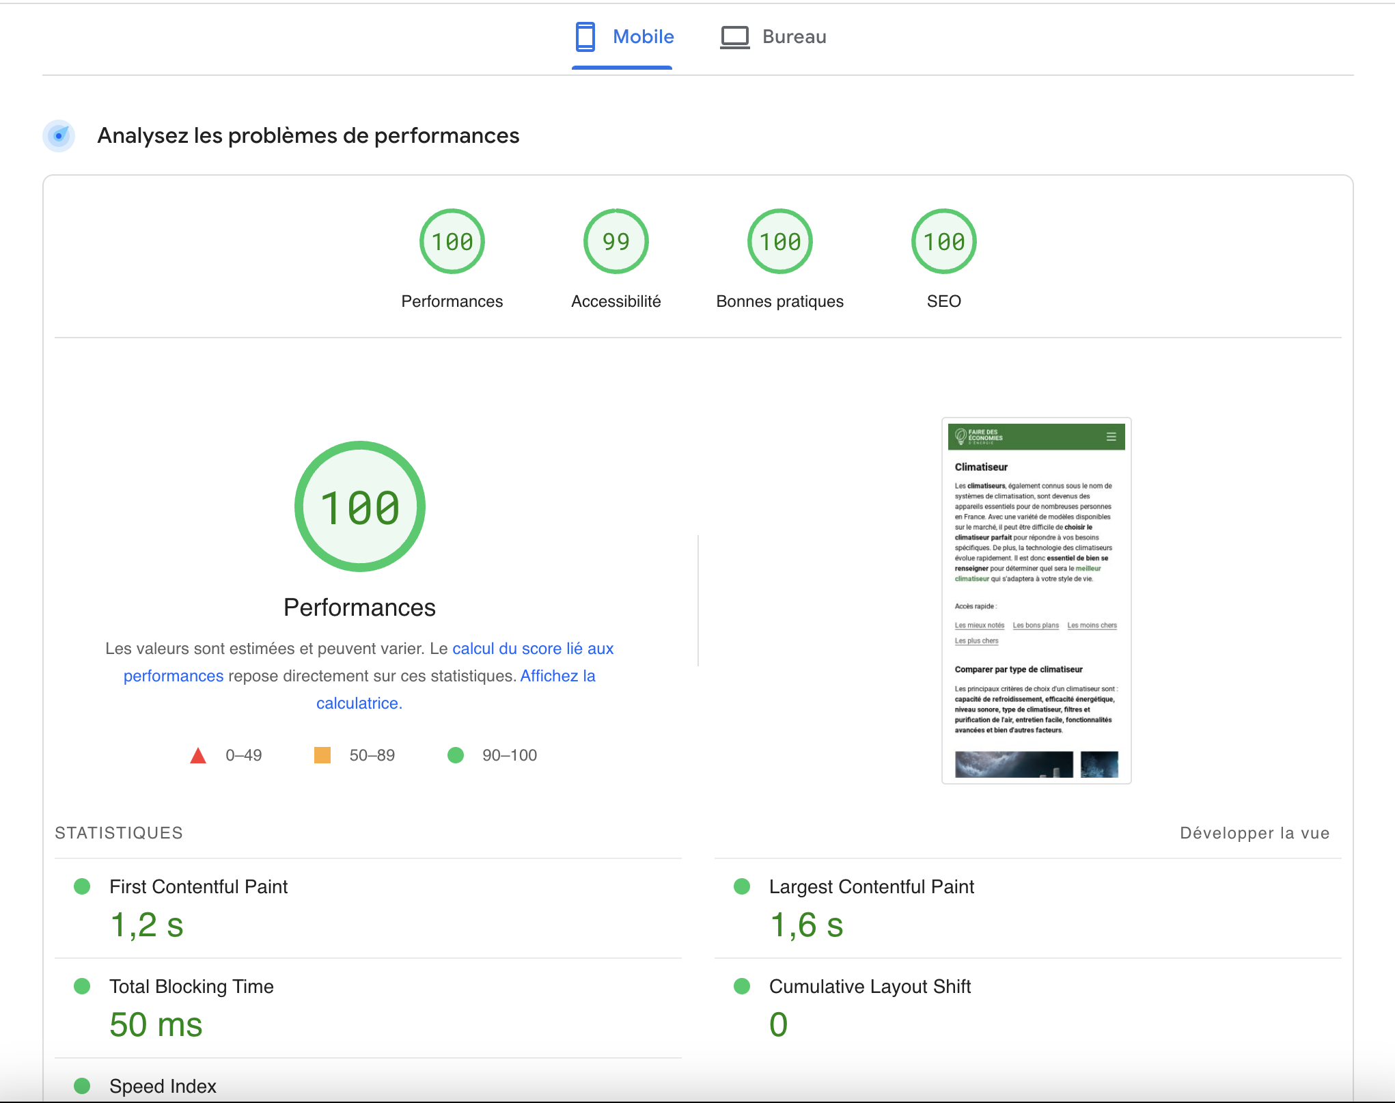This screenshot has height=1103, width=1395.
Task: Select the Performances 100 score gauge
Action: coord(452,241)
